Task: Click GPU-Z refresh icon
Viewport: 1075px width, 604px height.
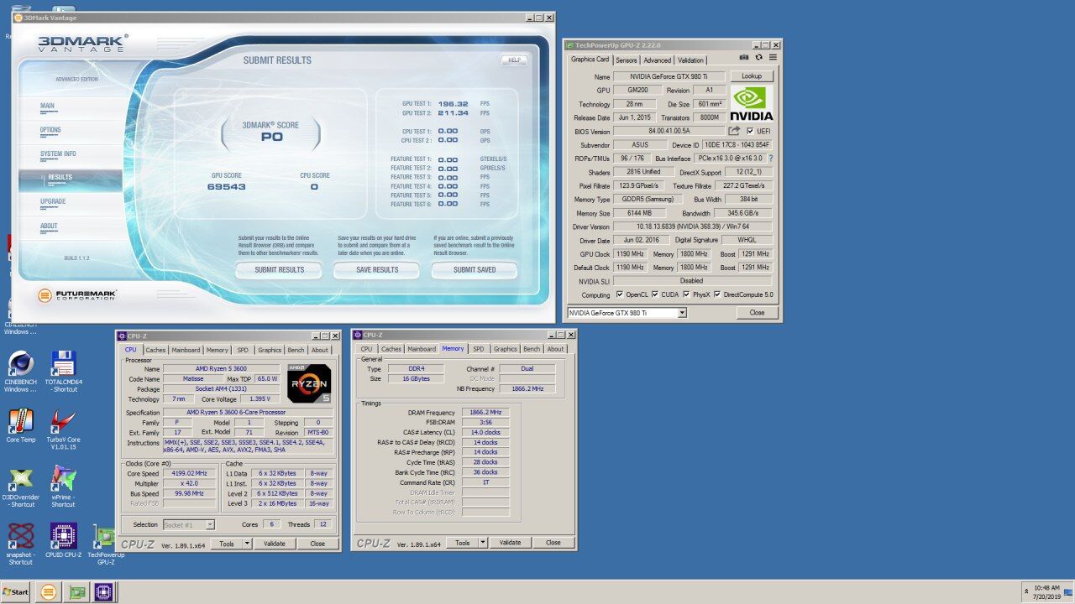Action: 759,57
